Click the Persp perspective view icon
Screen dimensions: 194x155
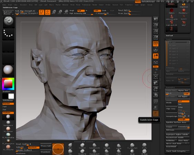pos(156,44)
